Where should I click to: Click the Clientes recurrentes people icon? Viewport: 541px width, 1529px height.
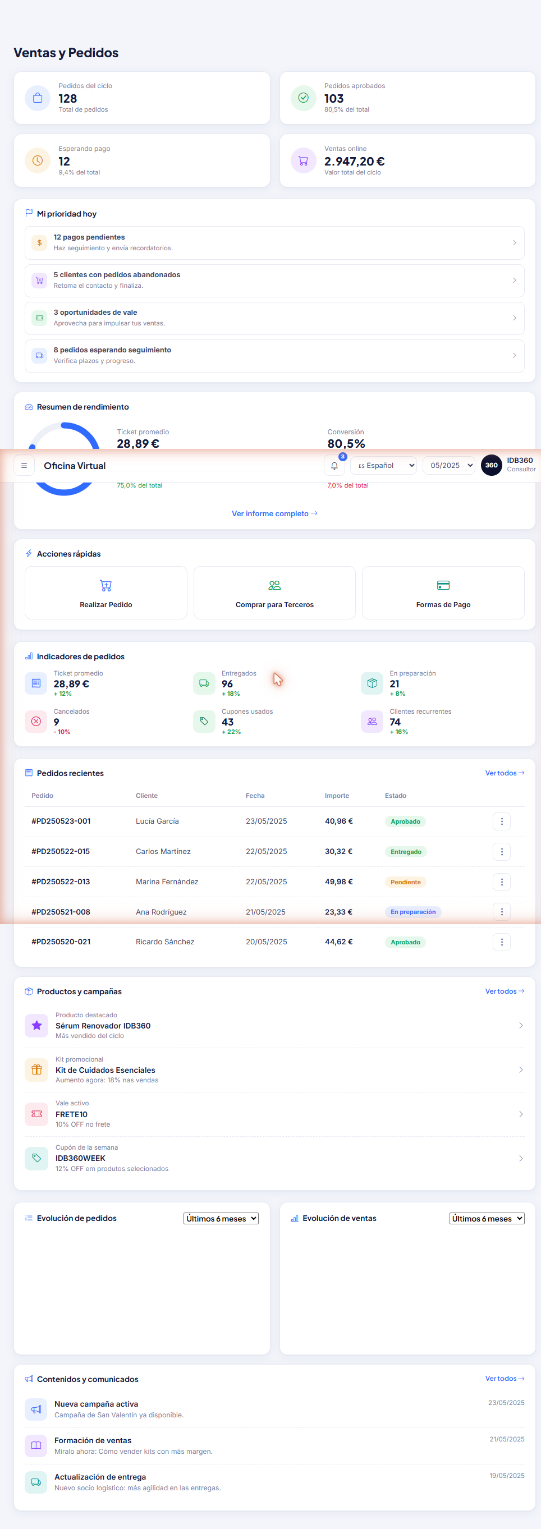372,722
